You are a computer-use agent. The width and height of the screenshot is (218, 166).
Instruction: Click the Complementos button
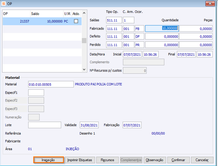tap(131, 160)
